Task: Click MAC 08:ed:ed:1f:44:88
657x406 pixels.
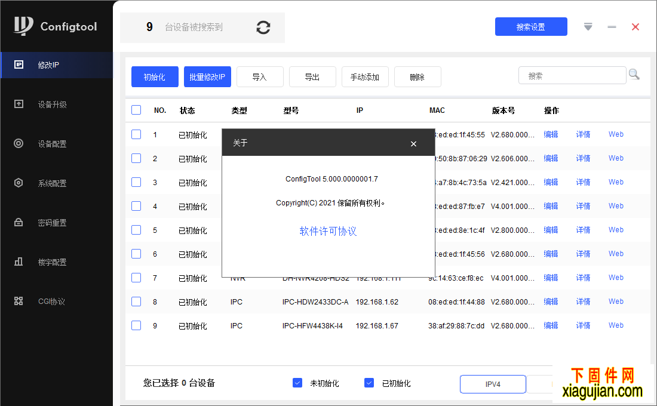Action: 456,302
